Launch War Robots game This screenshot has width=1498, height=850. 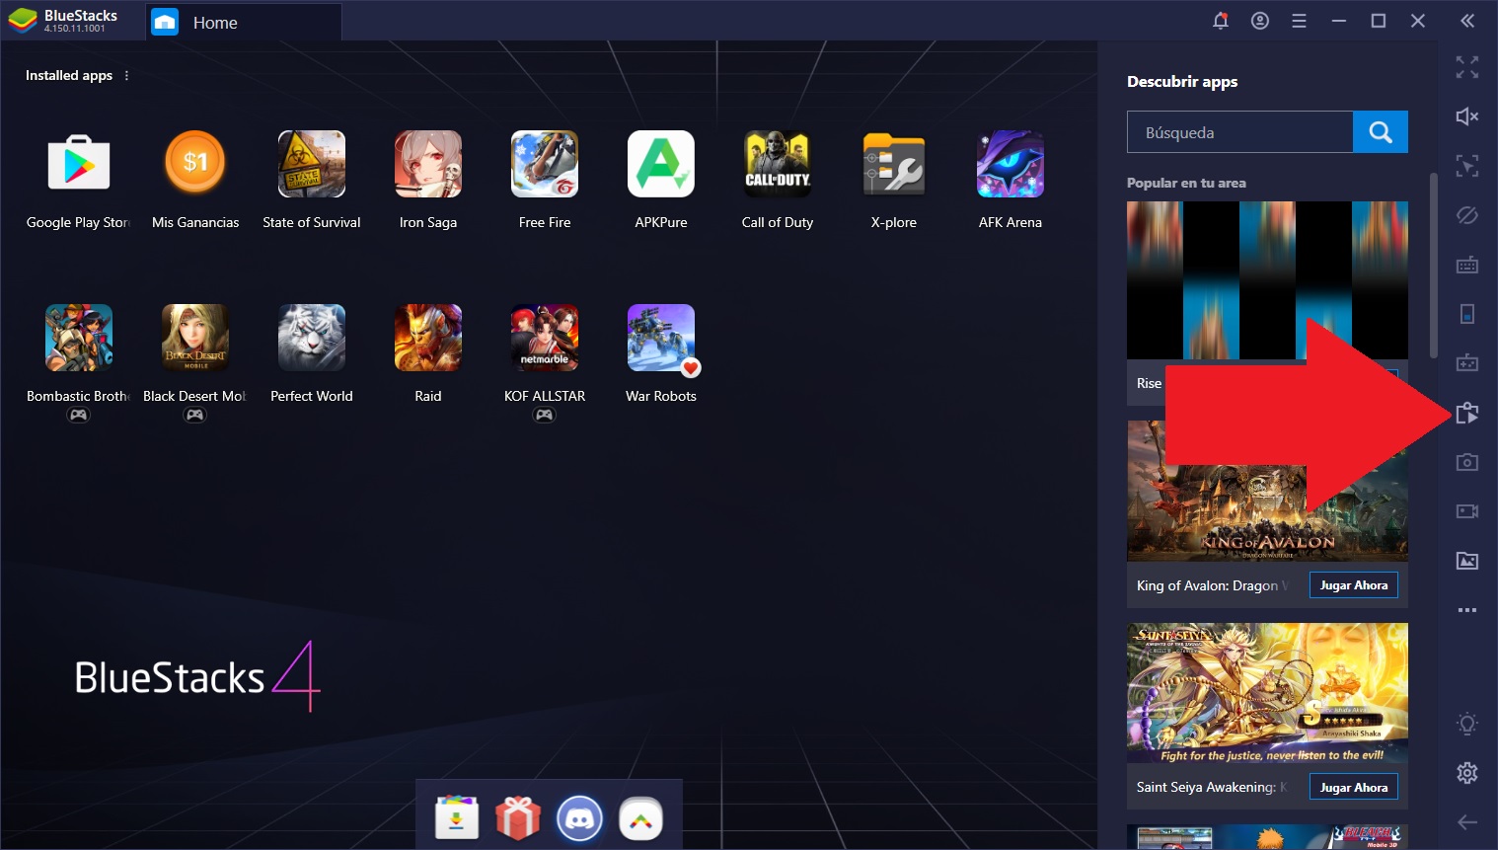pyautogui.click(x=661, y=338)
